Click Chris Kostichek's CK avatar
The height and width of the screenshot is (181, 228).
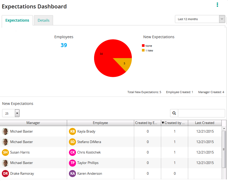pos(72,152)
